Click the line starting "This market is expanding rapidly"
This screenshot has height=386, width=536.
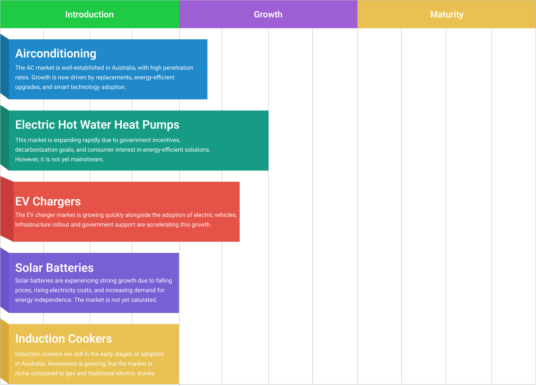[x=98, y=140]
